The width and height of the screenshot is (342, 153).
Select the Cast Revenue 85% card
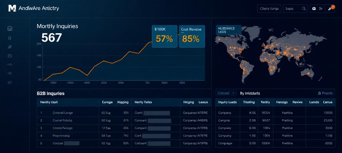point(192,36)
